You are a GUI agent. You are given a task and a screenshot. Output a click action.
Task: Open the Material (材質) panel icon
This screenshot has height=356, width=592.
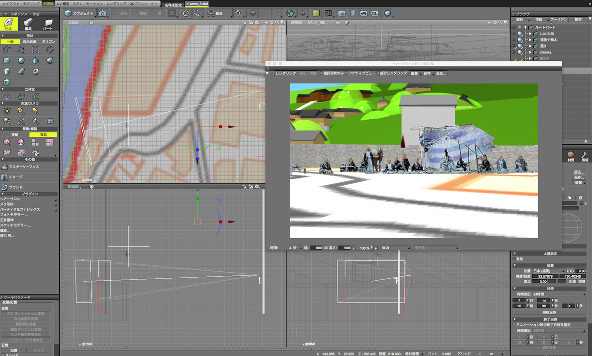click(571, 155)
